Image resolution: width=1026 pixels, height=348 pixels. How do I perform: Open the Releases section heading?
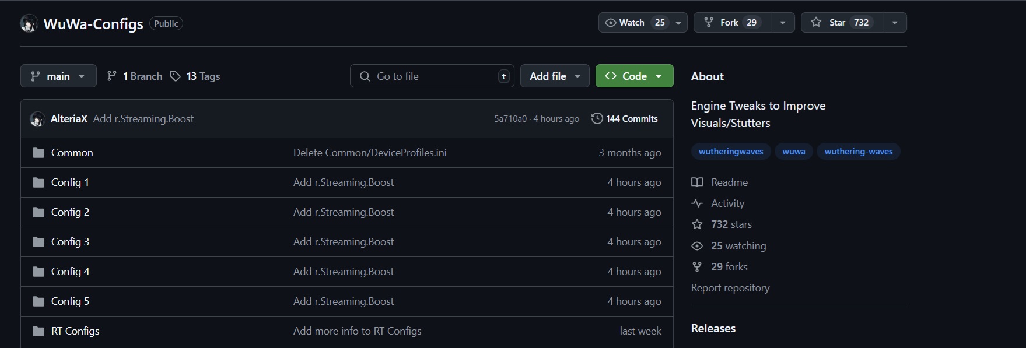713,328
